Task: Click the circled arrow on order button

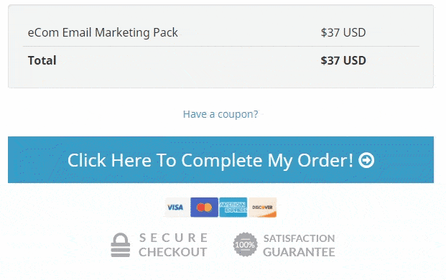Action: coord(366,160)
